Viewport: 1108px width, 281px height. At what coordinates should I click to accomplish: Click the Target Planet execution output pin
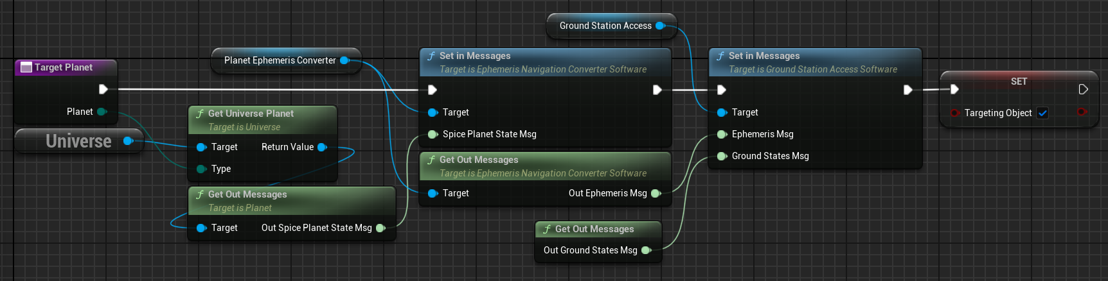103,89
